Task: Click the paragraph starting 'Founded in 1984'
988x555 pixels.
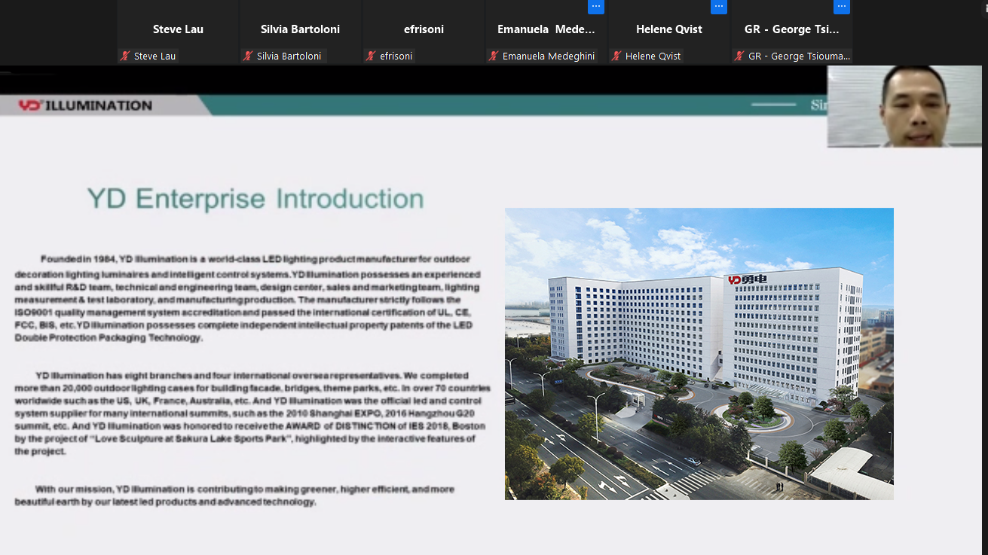Action: coord(247,298)
